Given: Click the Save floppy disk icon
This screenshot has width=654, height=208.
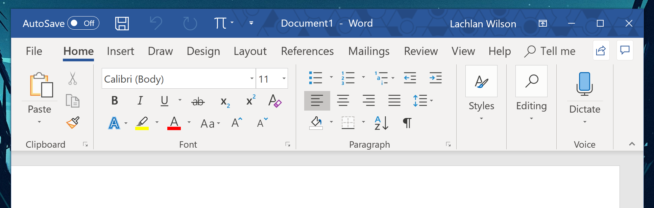Looking at the screenshot, I should click(x=122, y=24).
